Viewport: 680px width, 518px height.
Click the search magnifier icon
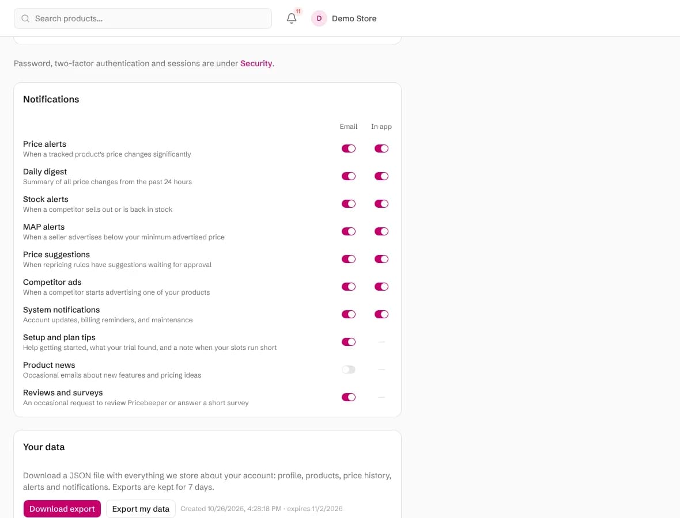pos(25,18)
